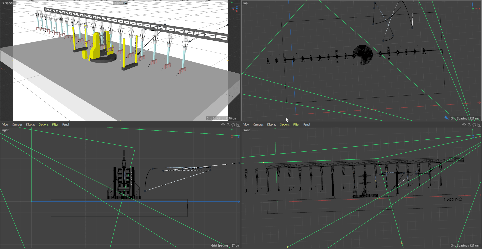Click the axis gizmo in Top viewport
Image resolution: width=482 pixels, height=249 pixels.
pyautogui.click(x=476, y=6)
